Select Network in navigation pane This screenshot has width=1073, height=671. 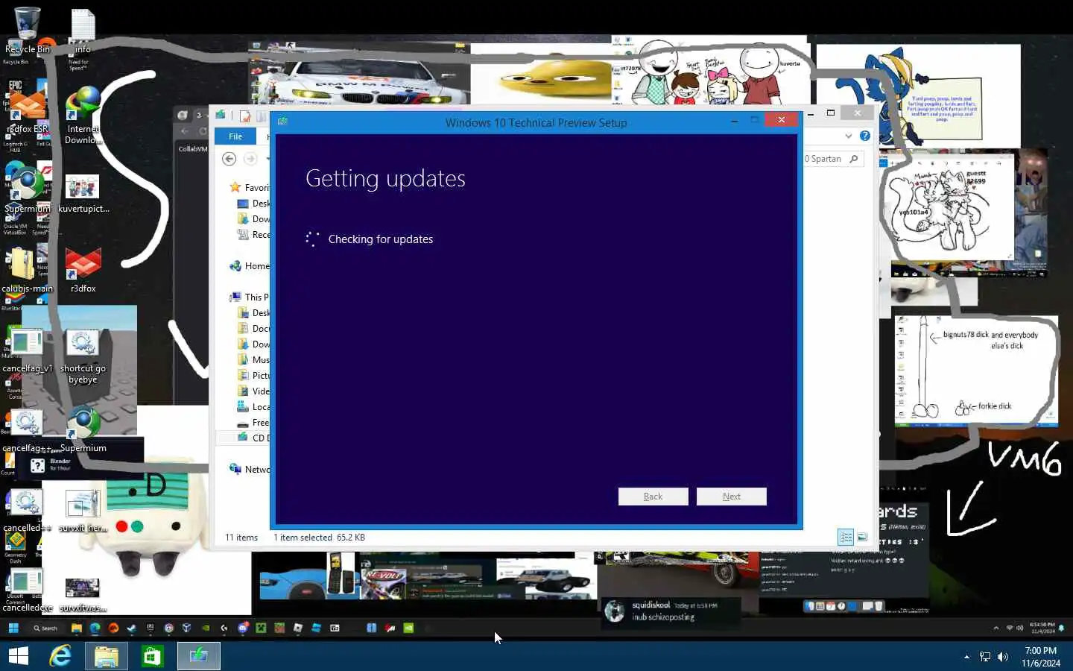250,470
